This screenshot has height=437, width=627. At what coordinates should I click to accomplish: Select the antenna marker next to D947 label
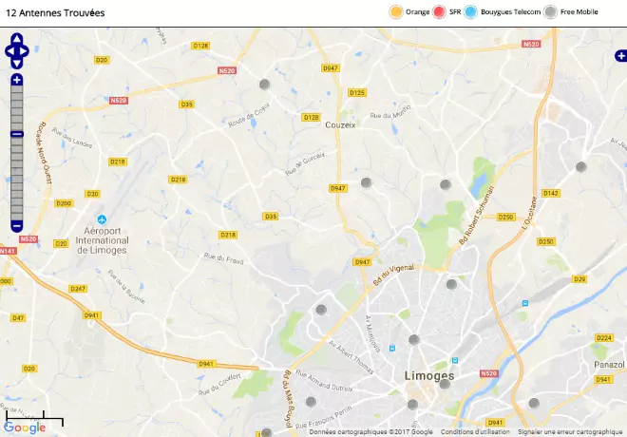367,182
